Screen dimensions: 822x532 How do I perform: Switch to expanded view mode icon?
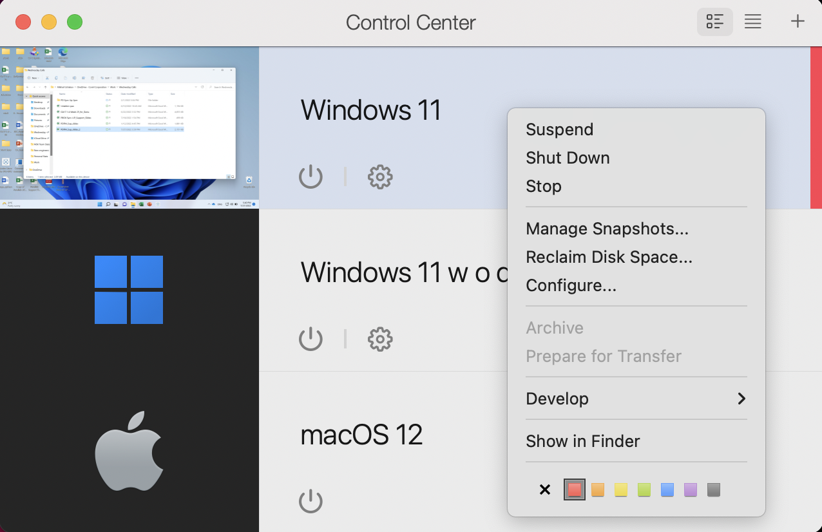(714, 22)
